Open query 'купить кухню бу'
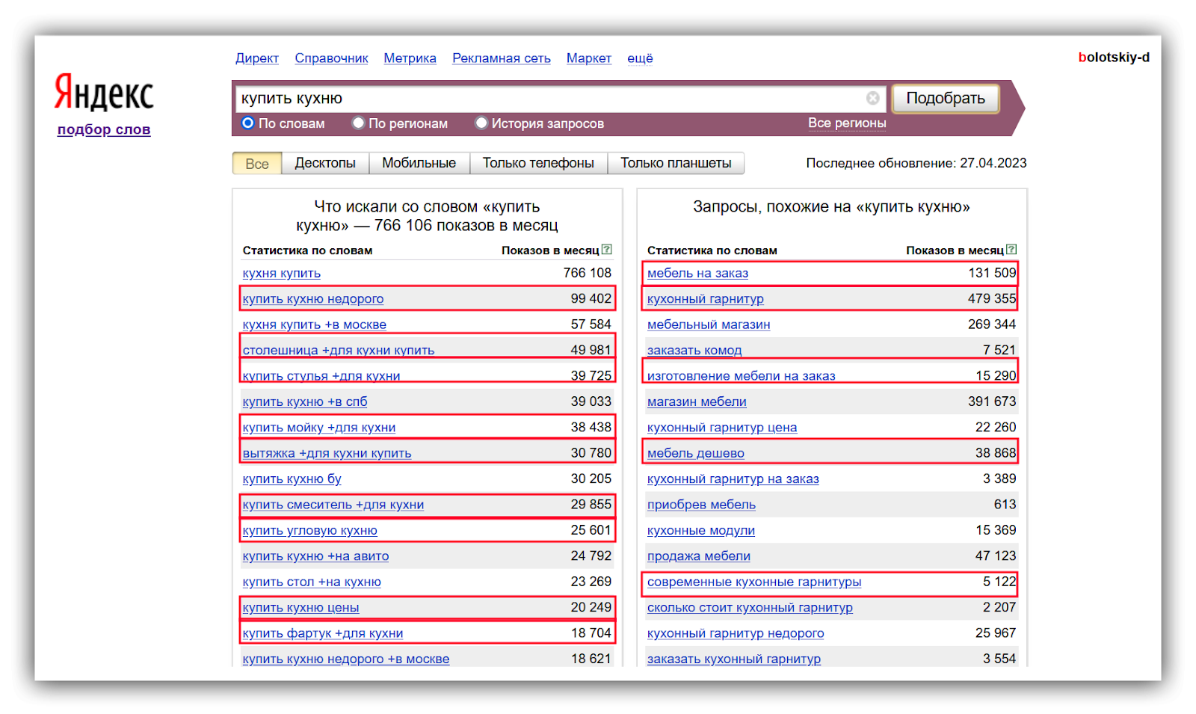The height and width of the screenshot is (714, 1196). (292, 479)
